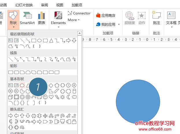180x134 pixels.
Task: Switch to the 审阅 tab
Action: [x=44, y=5]
